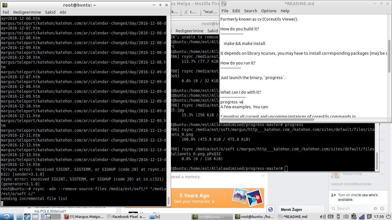Click the globe icon beside Marek Žugov
Image resolution: width=392 pixels, height=220 pixels.
pyautogui.click(x=271, y=209)
